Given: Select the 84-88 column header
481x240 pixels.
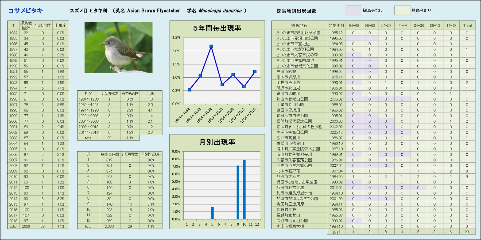Looking at the screenshot, I should pos(354,25).
